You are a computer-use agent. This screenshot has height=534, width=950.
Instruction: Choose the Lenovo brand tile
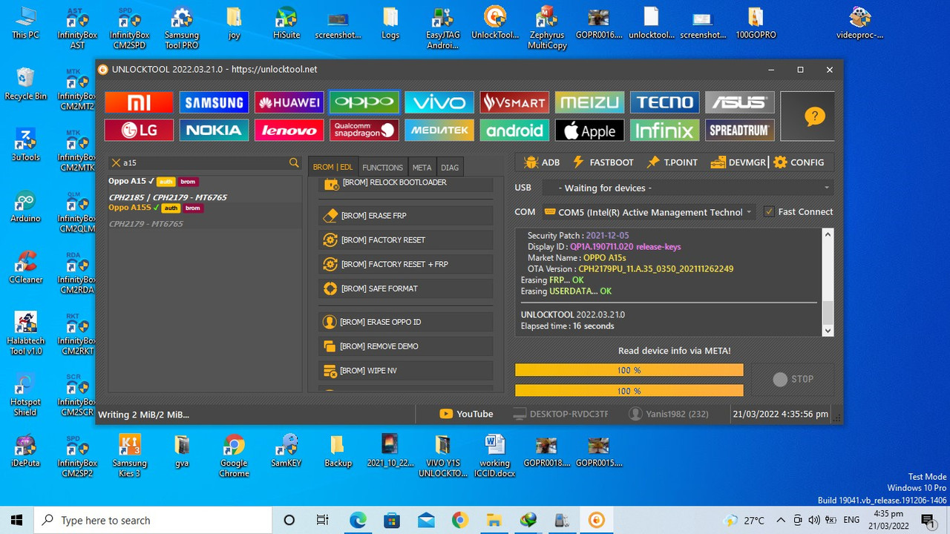pos(289,131)
